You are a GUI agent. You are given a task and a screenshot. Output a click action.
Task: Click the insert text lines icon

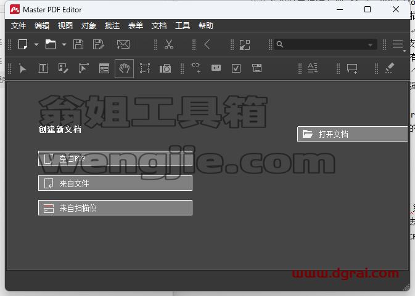tap(312, 68)
